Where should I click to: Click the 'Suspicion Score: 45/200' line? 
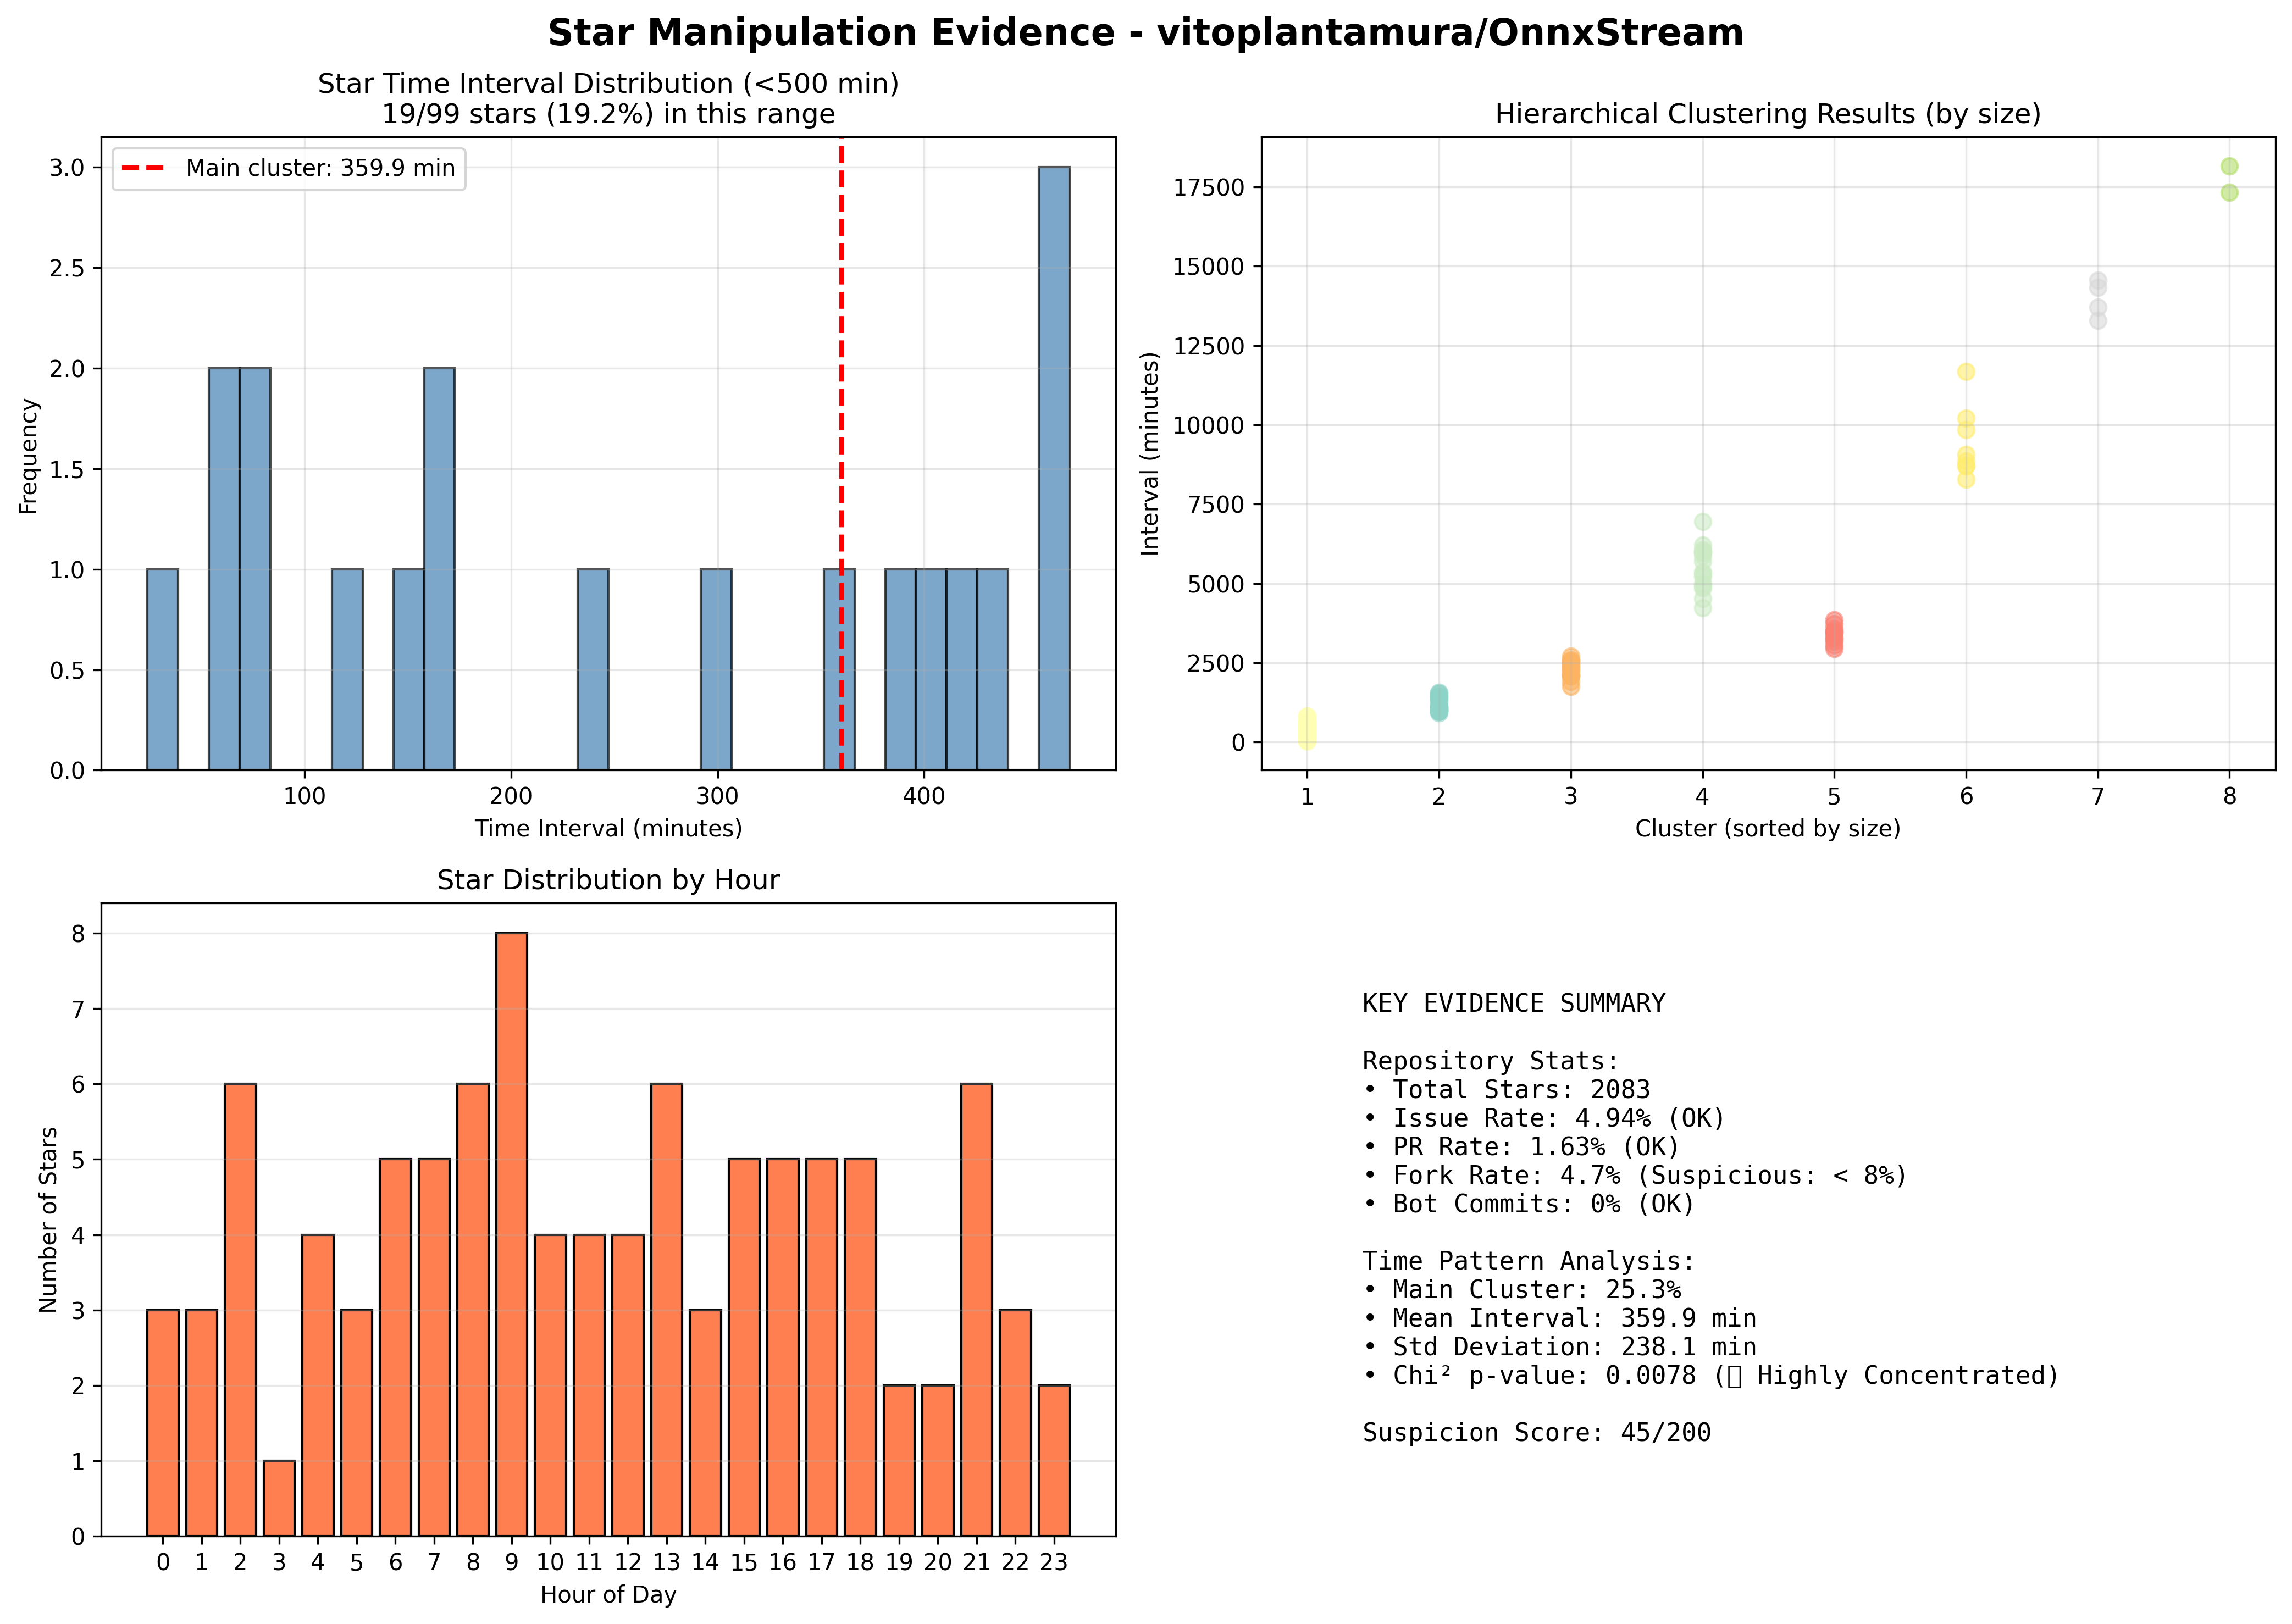[1537, 1433]
